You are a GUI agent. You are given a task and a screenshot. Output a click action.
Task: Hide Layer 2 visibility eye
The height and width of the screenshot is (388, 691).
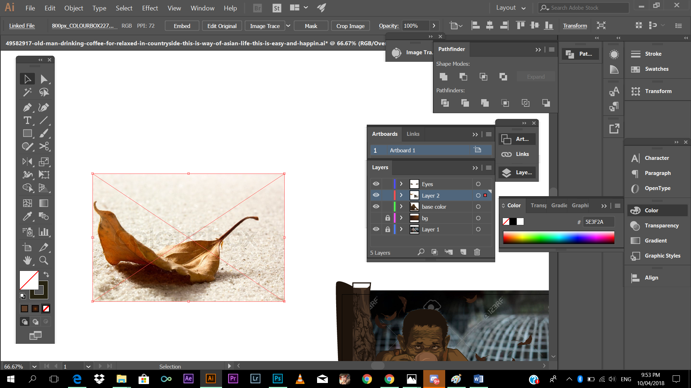coord(376,195)
